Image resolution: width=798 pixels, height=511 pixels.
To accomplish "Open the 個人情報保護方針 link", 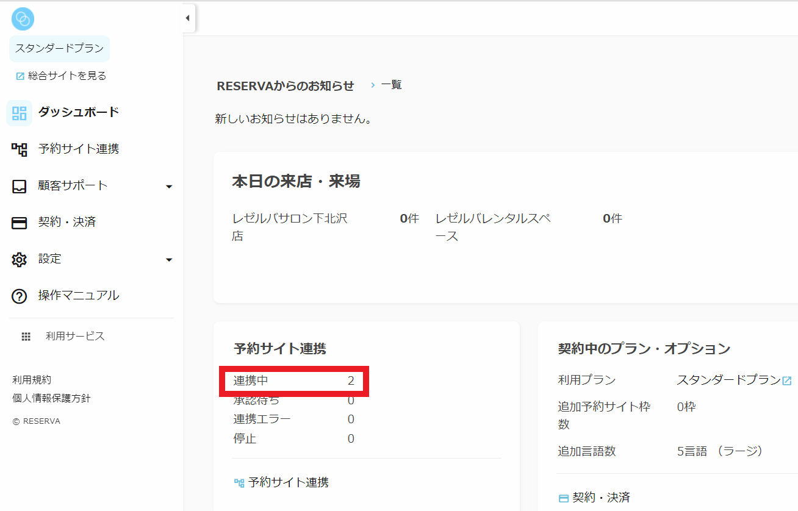I will coord(51,398).
